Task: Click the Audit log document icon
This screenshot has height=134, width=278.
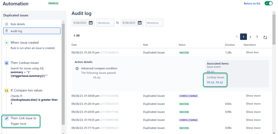Action: click(x=7, y=31)
